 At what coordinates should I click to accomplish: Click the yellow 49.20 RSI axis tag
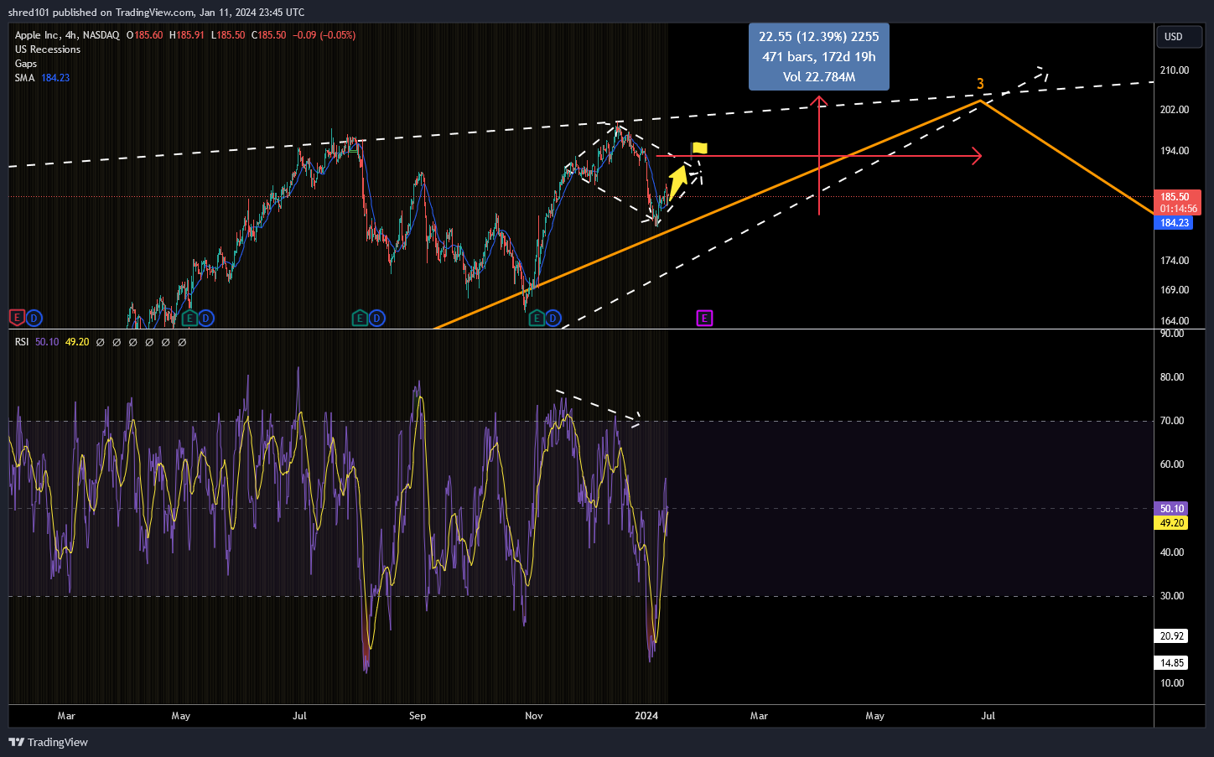[1172, 523]
